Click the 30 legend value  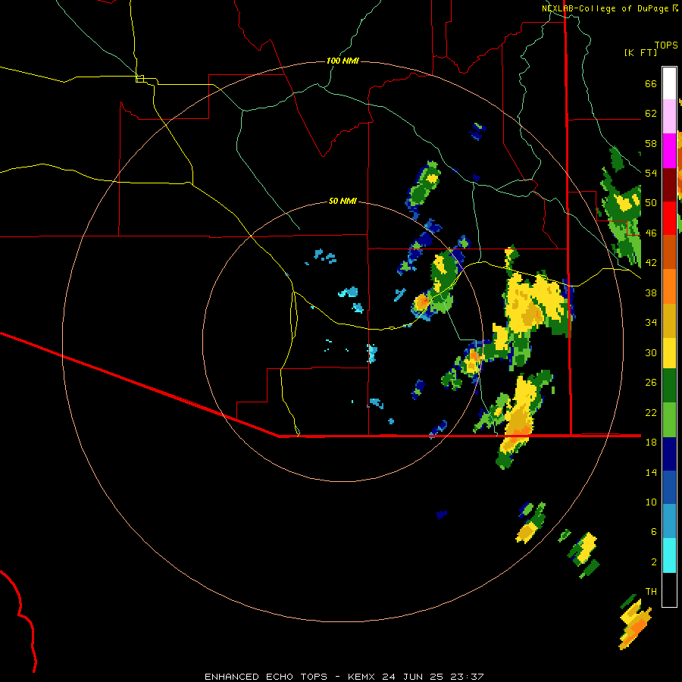(651, 352)
